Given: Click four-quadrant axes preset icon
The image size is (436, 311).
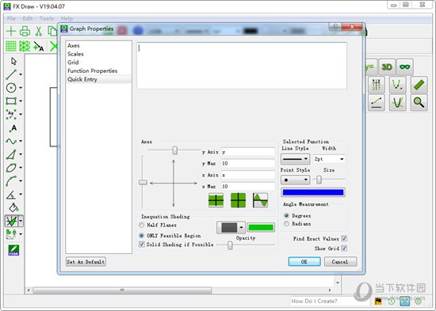Looking at the screenshot, I should [x=238, y=200].
